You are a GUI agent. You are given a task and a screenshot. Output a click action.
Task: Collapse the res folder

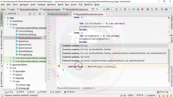pos(8,68)
